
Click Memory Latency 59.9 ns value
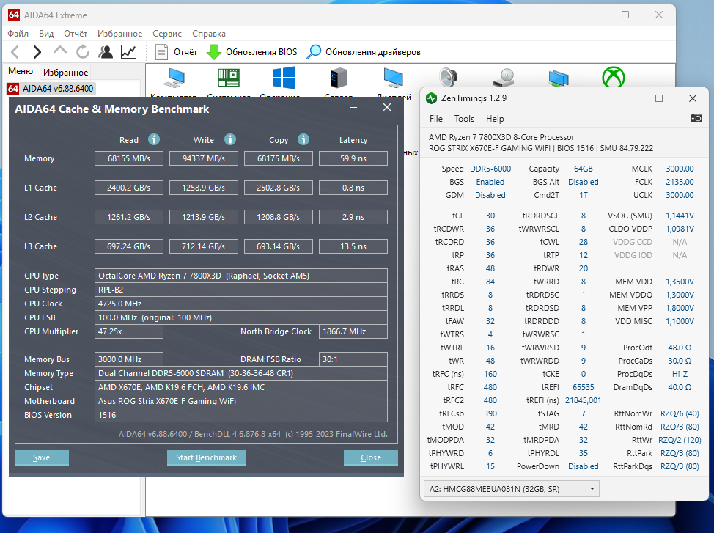[353, 158]
